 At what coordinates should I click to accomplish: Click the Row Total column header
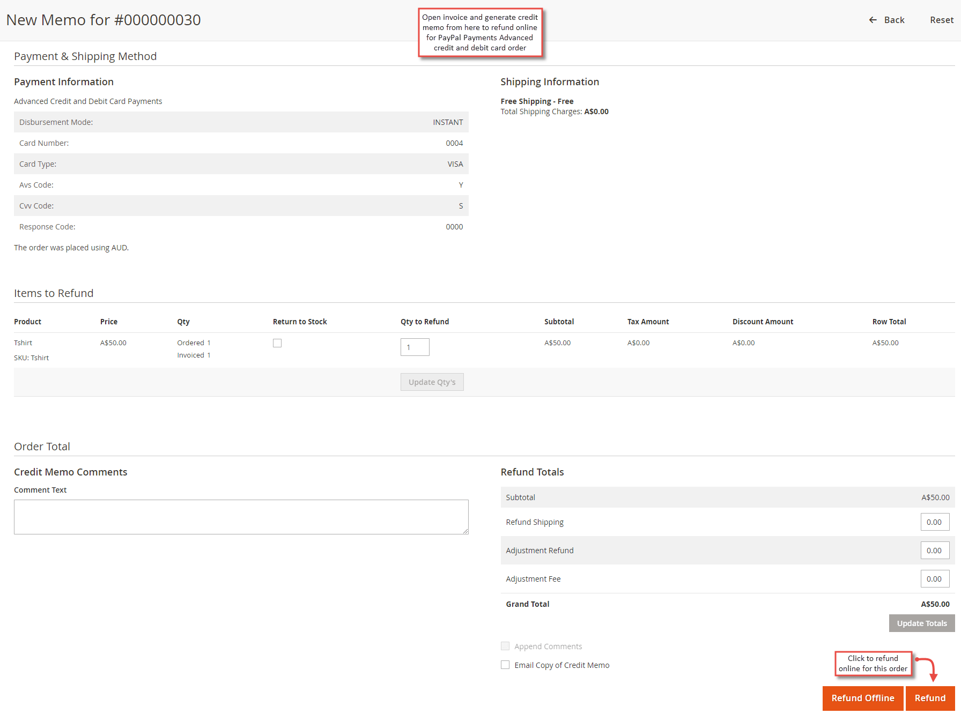coord(889,322)
